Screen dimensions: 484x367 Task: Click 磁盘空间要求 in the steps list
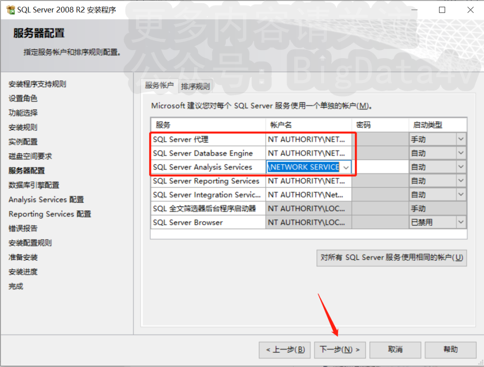30,156
